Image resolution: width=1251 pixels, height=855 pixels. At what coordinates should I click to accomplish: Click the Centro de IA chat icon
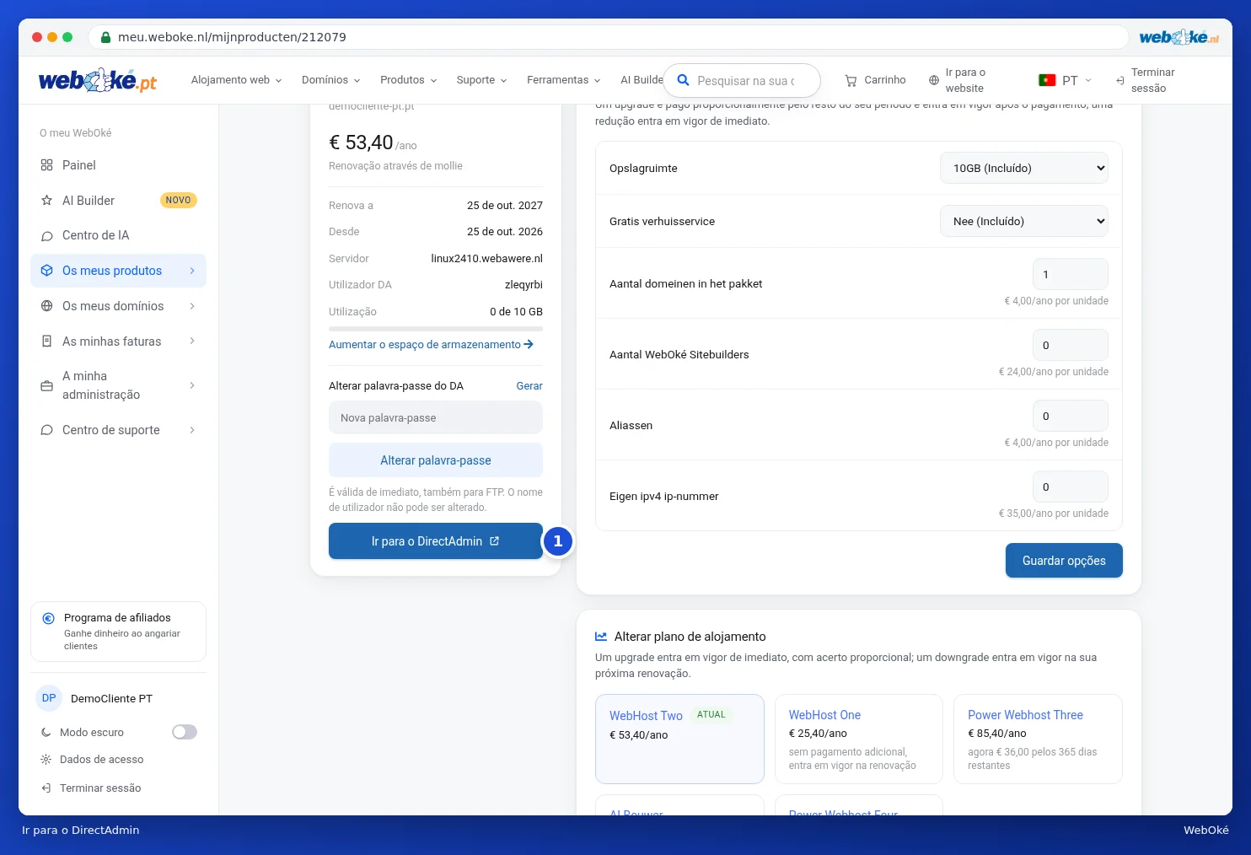tap(46, 235)
